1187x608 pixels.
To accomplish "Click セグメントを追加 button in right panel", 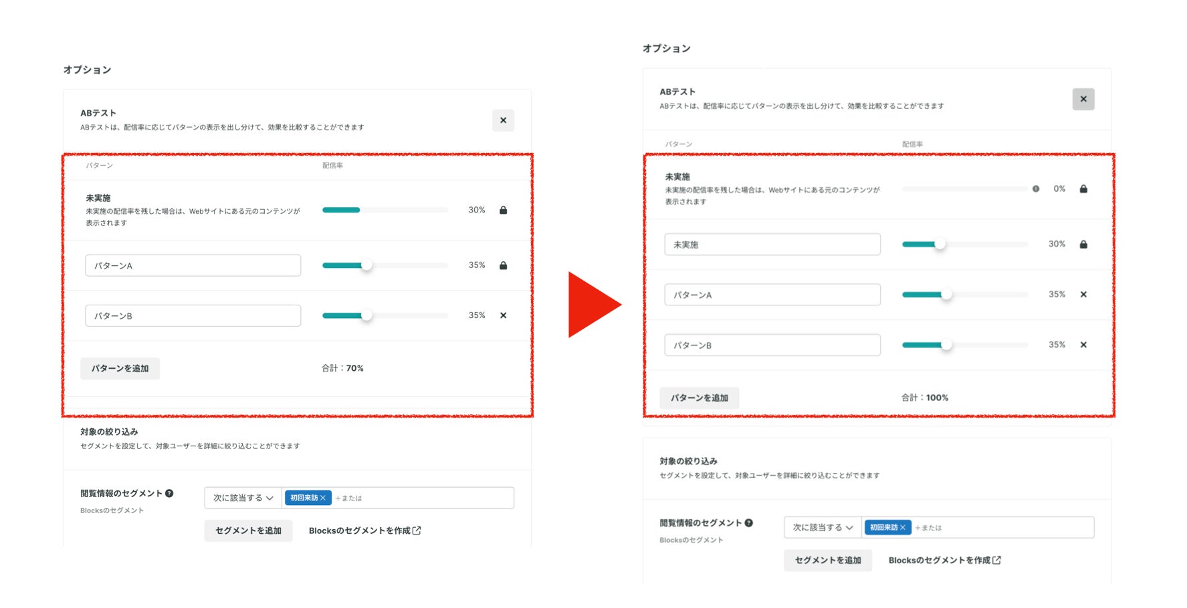I will click(828, 560).
